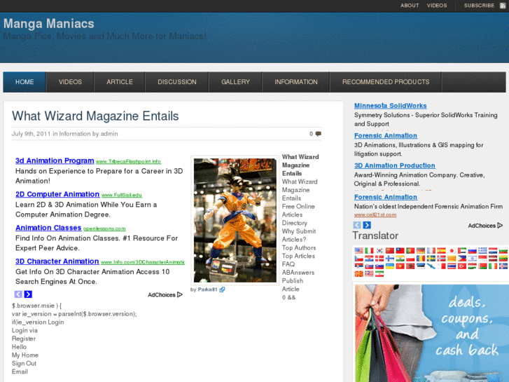Click Subscribe in the top bar
Viewport: 509px width, 382px height.
(479, 6)
